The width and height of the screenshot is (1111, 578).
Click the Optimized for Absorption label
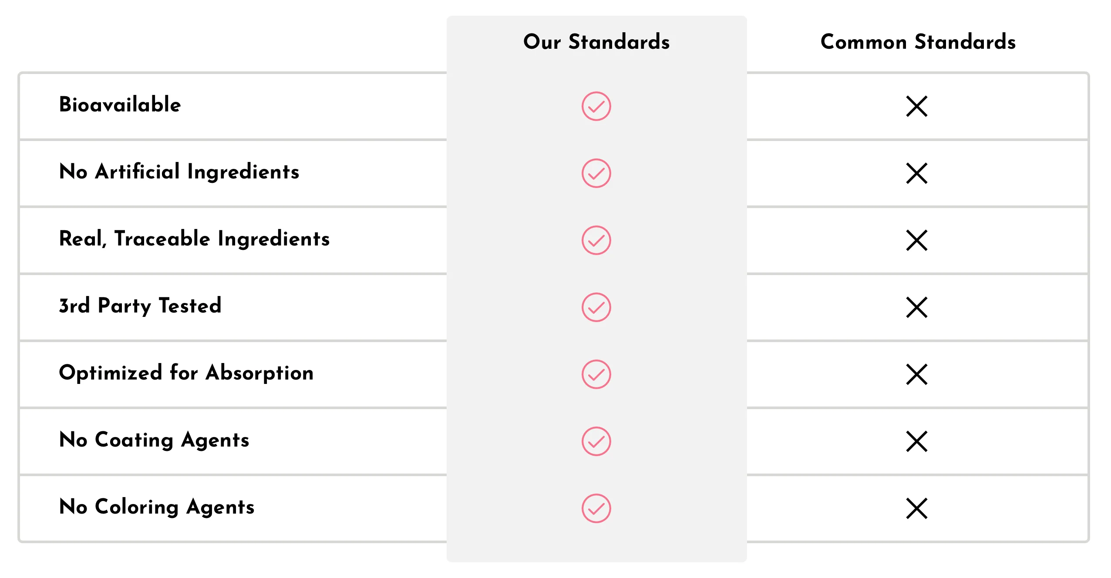(x=186, y=373)
